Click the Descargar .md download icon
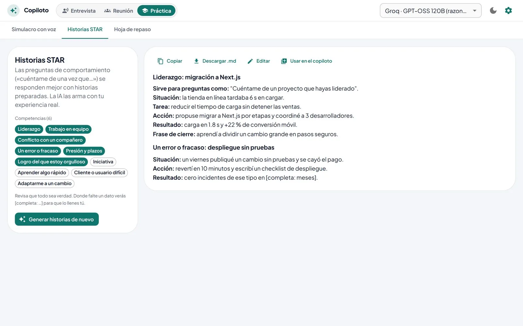The width and height of the screenshot is (523, 326). point(196,61)
